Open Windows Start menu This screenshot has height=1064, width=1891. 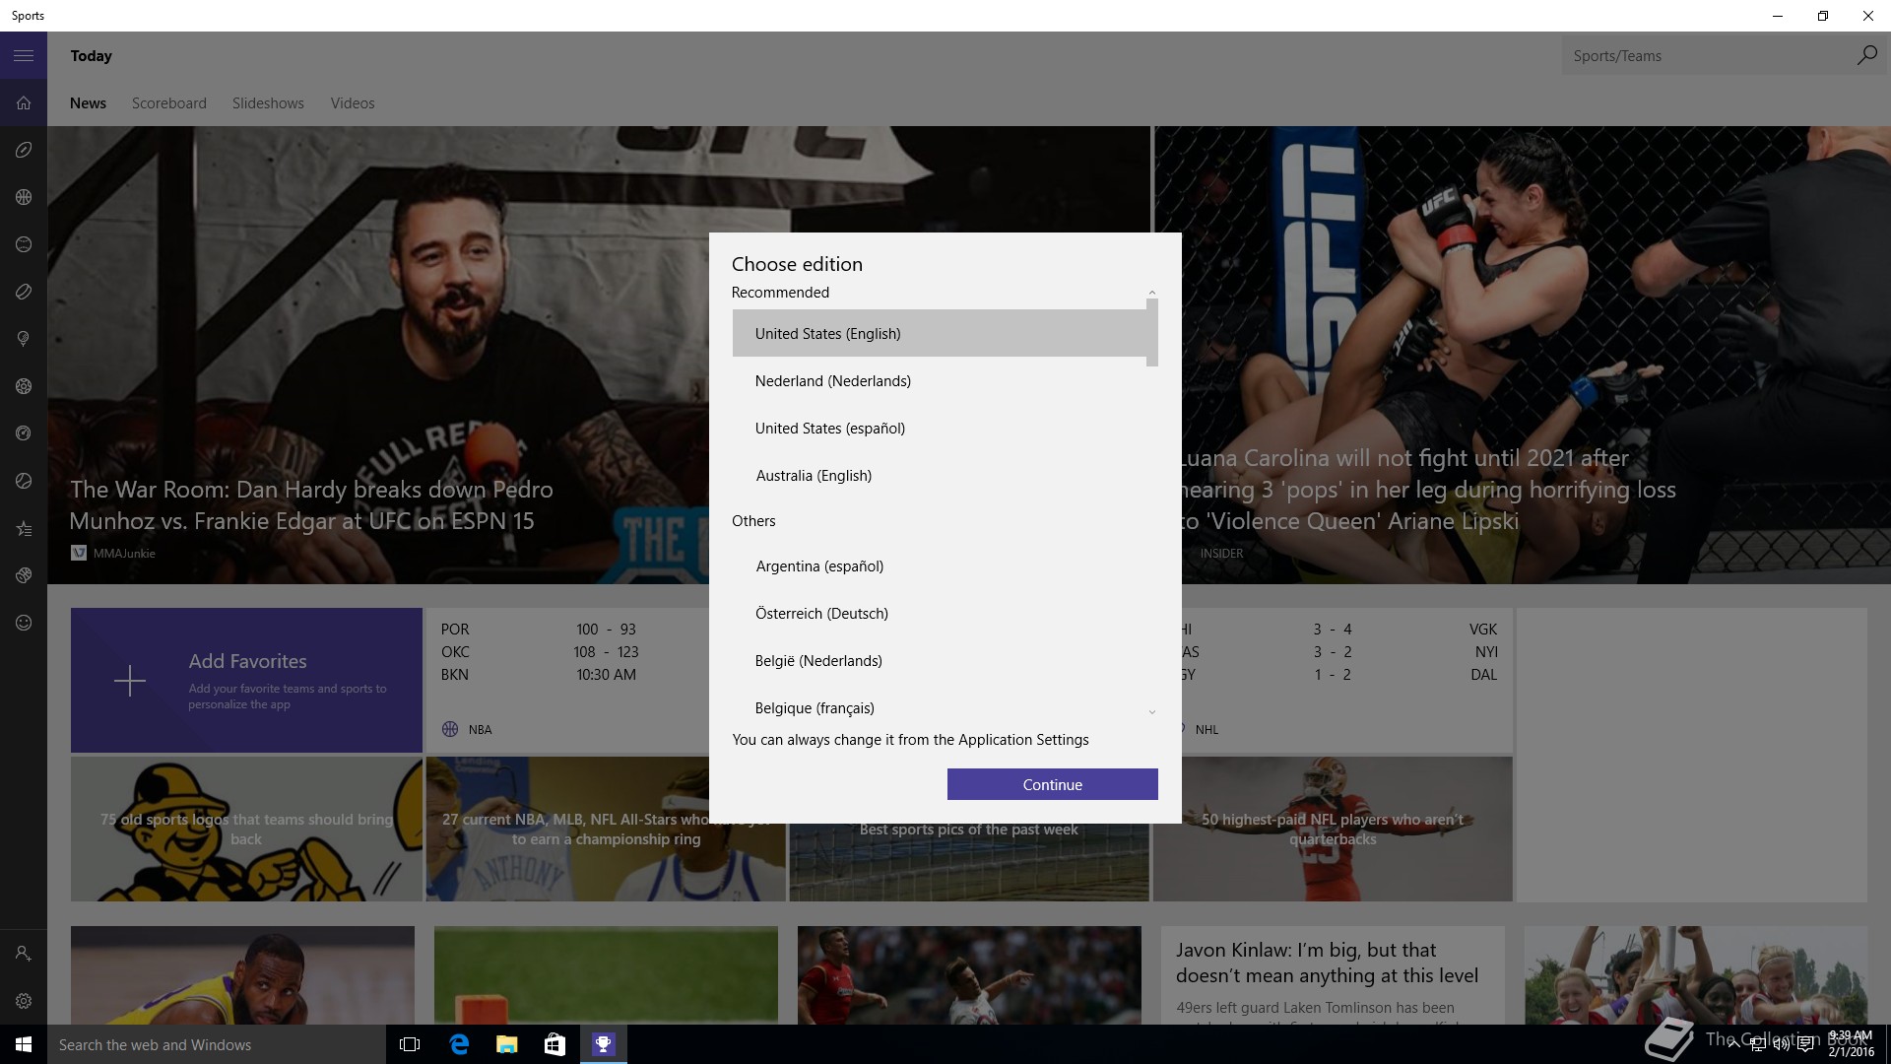tap(24, 1044)
